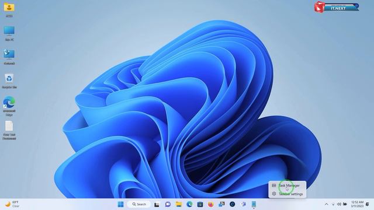Open File Explorer from the taskbar
The image size is (374, 210).
179,204
